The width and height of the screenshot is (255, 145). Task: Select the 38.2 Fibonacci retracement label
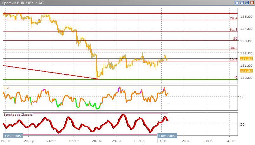[233, 48]
